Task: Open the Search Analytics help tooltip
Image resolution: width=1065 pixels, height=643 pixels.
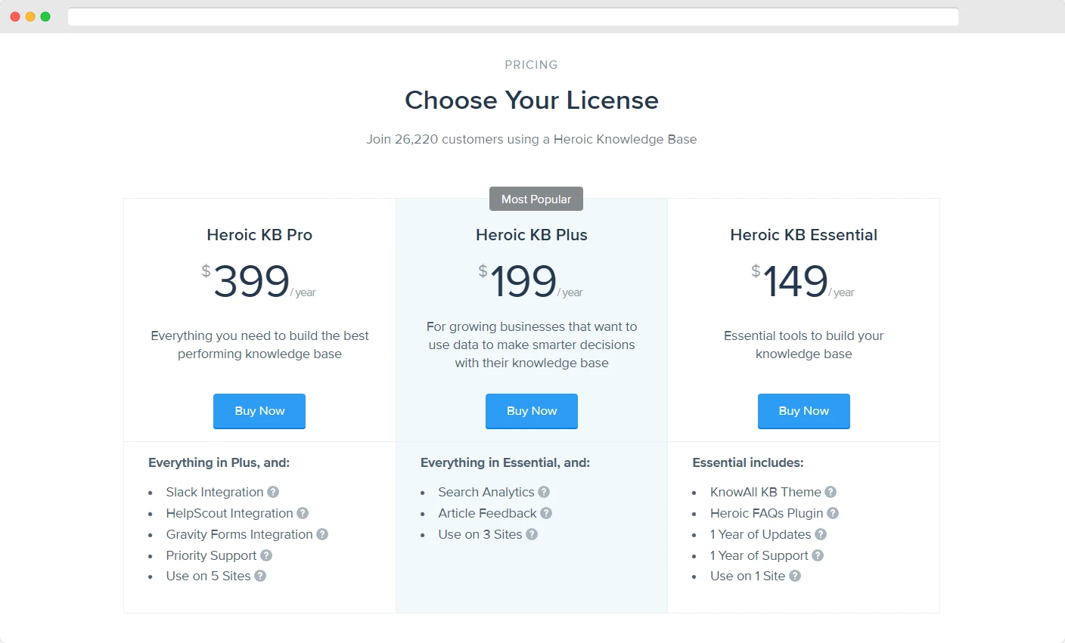Action: click(545, 492)
